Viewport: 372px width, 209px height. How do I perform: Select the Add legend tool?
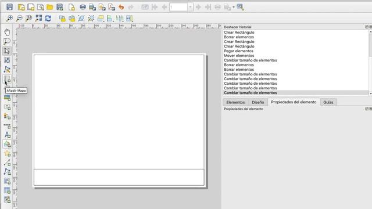pyautogui.click(x=7, y=116)
